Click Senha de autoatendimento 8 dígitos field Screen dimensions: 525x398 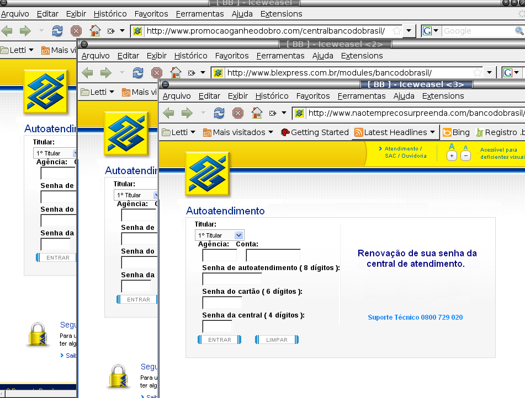[x=232, y=279]
